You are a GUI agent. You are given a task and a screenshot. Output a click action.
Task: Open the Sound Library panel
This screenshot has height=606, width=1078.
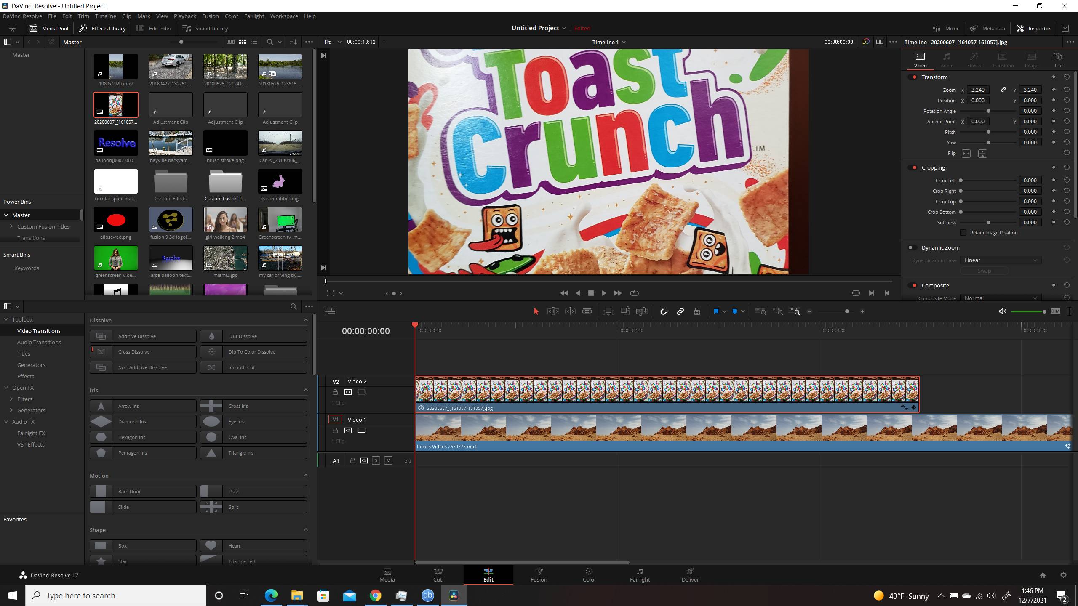coord(205,28)
